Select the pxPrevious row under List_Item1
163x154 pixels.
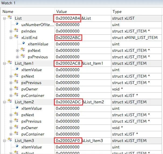pos(31,83)
